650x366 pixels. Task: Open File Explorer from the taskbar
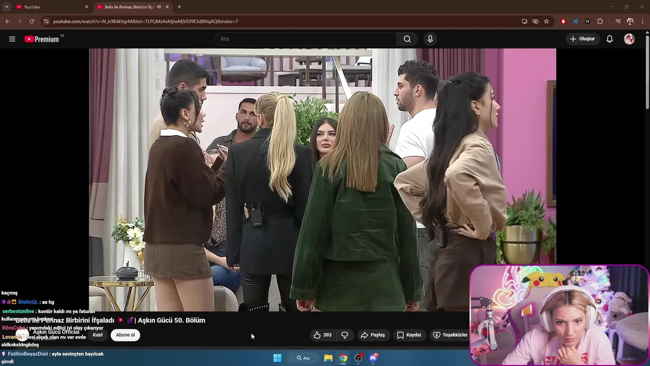pos(328,358)
